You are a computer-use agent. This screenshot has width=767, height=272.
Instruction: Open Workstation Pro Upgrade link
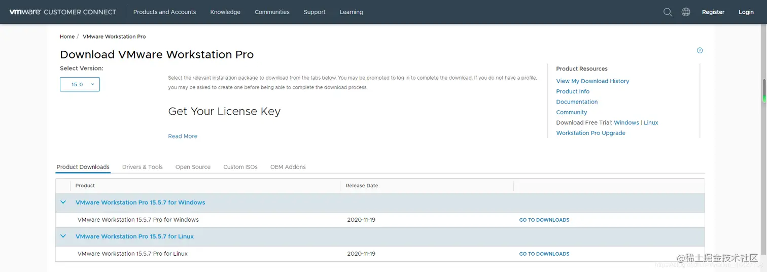[590, 133]
